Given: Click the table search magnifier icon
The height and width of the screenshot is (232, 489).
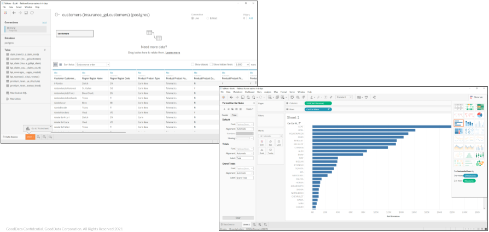Looking at the screenshot, I should tap(45, 50).
